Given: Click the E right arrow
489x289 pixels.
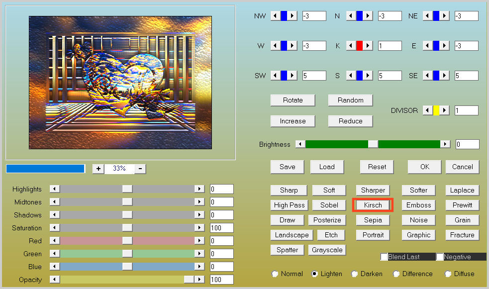Looking at the screenshot, I should tap(445, 46).
